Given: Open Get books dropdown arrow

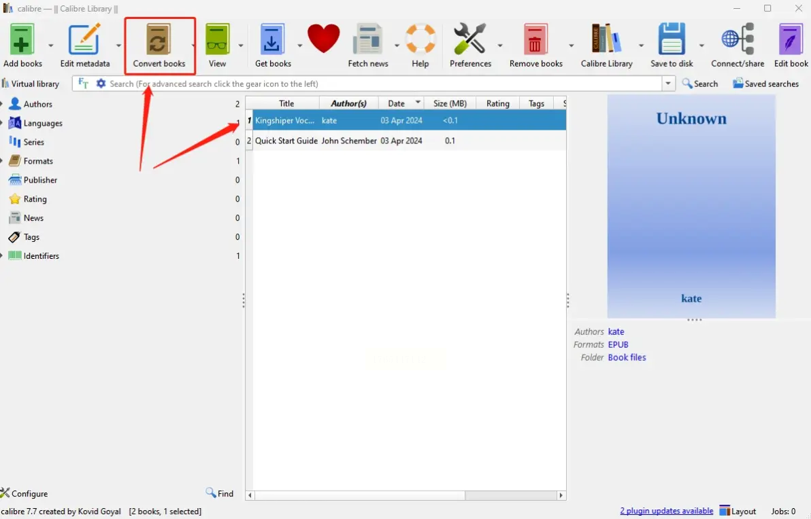Looking at the screenshot, I should point(299,46).
